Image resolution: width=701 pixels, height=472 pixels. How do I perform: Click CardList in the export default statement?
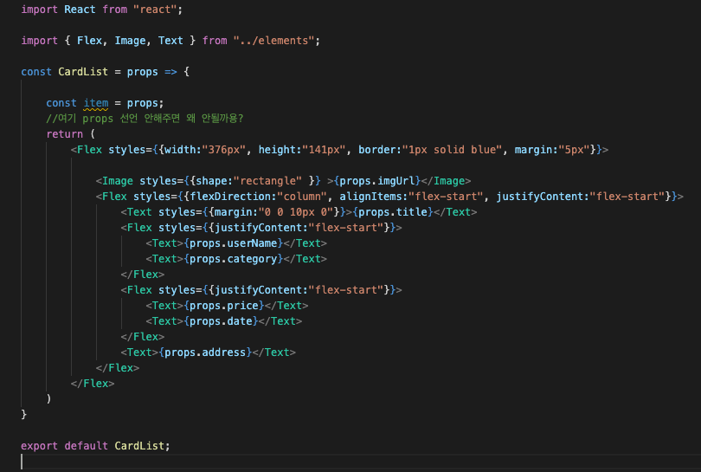(x=139, y=446)
